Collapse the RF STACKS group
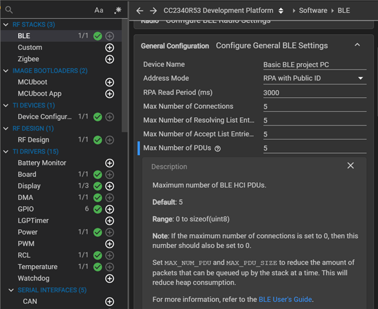The width and height of the screenshot is (378, 309). click(6, 24)
